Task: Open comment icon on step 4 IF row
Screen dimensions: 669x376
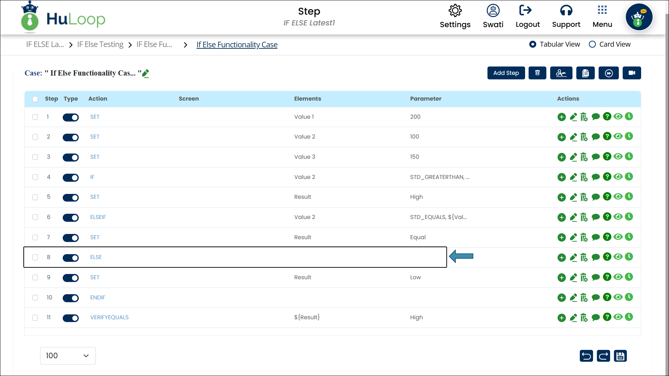Action: (x=596, y=177)
